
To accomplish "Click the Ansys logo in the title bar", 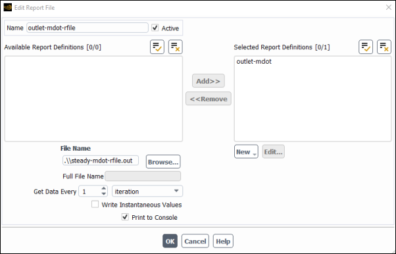I will [x=8, y=8].
